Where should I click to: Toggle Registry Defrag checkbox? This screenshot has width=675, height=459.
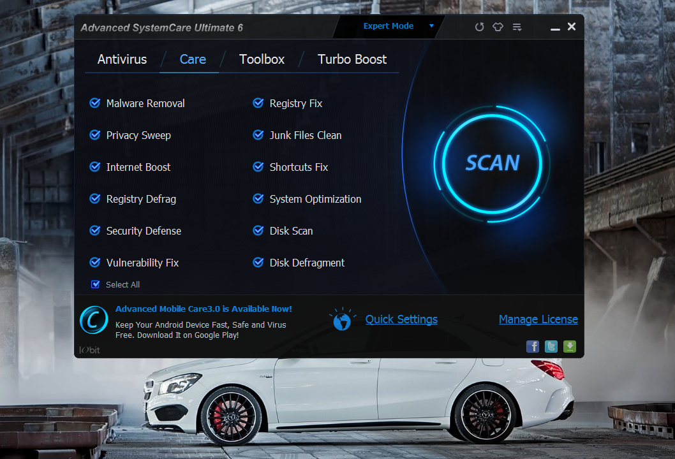[x=94, y=199]
